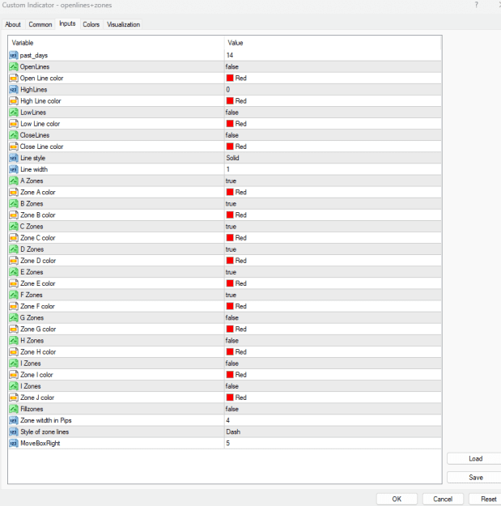This screenshot has height=506, width=501.
Task: Click the LowLines boolean icon
Action: (x=14, y=113)
